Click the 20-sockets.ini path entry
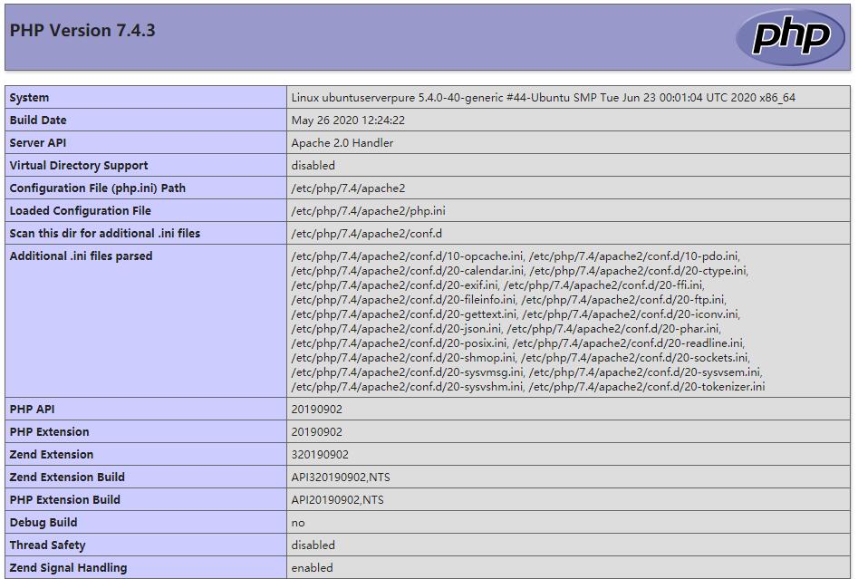The height and width of the screenshot is (579, 858). coord(635,357)
